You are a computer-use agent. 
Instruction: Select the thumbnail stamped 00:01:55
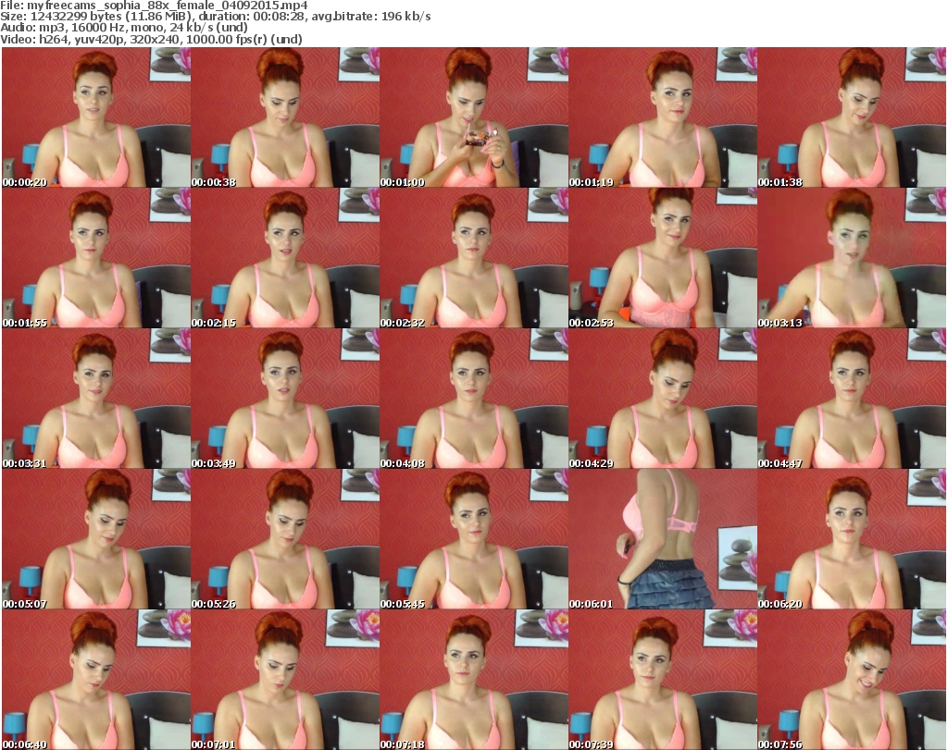(96, 258)
